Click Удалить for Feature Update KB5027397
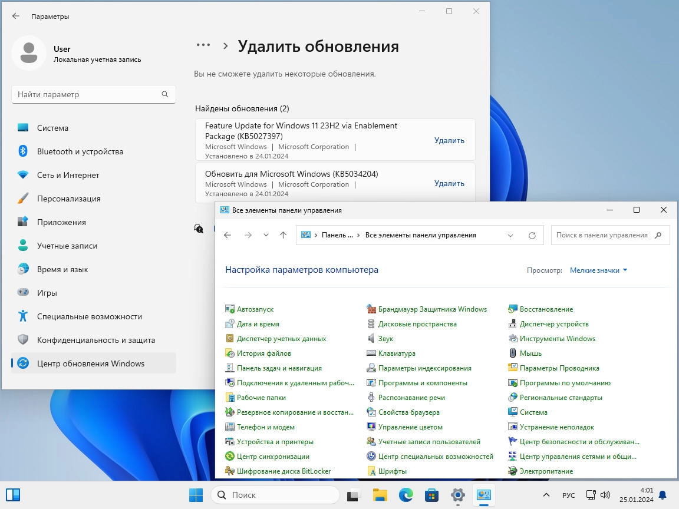Screen dimensions: 679x509 pos(449,140)
